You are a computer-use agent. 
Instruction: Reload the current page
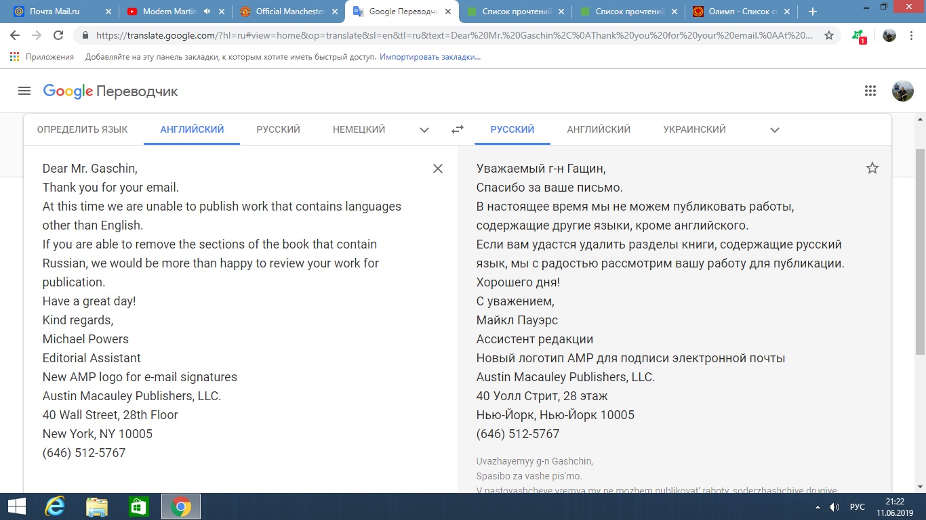coord(58,36)
